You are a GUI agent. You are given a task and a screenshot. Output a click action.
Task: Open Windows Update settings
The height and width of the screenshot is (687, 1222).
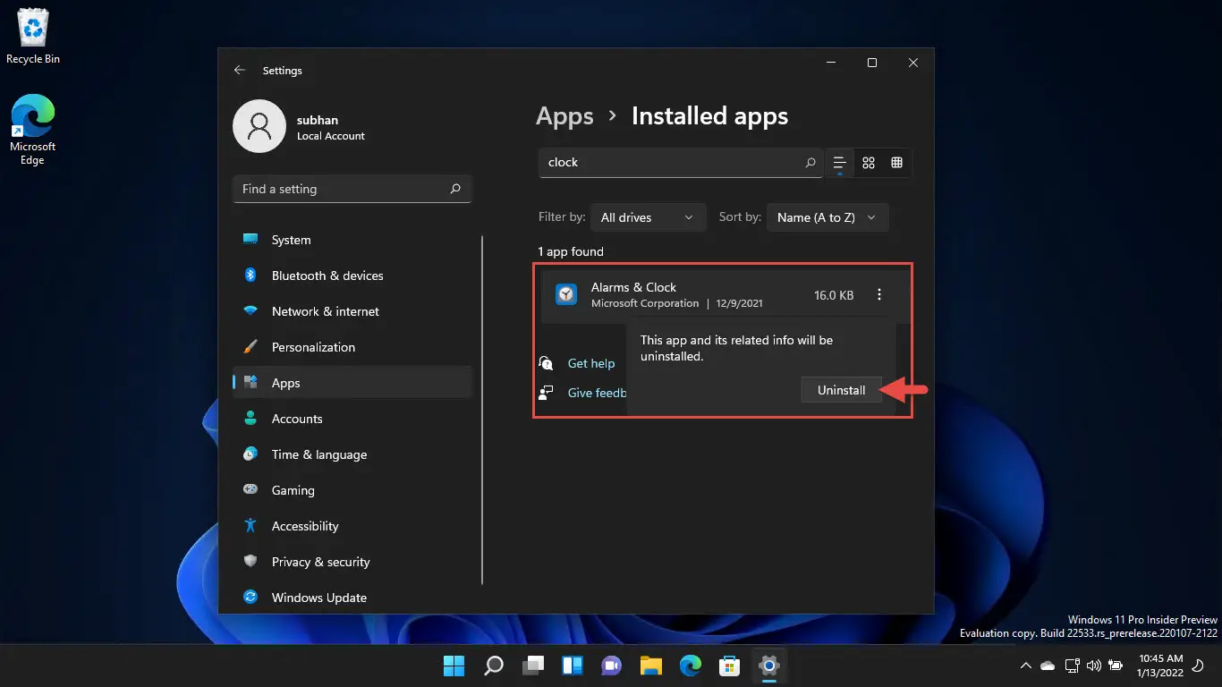pos(352,598)
